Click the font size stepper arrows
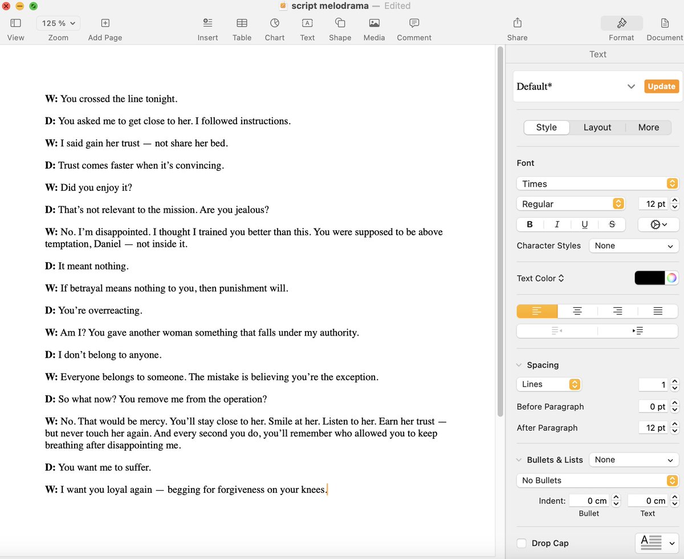This screenshot has height=559, width=684. tap(675, 204)
